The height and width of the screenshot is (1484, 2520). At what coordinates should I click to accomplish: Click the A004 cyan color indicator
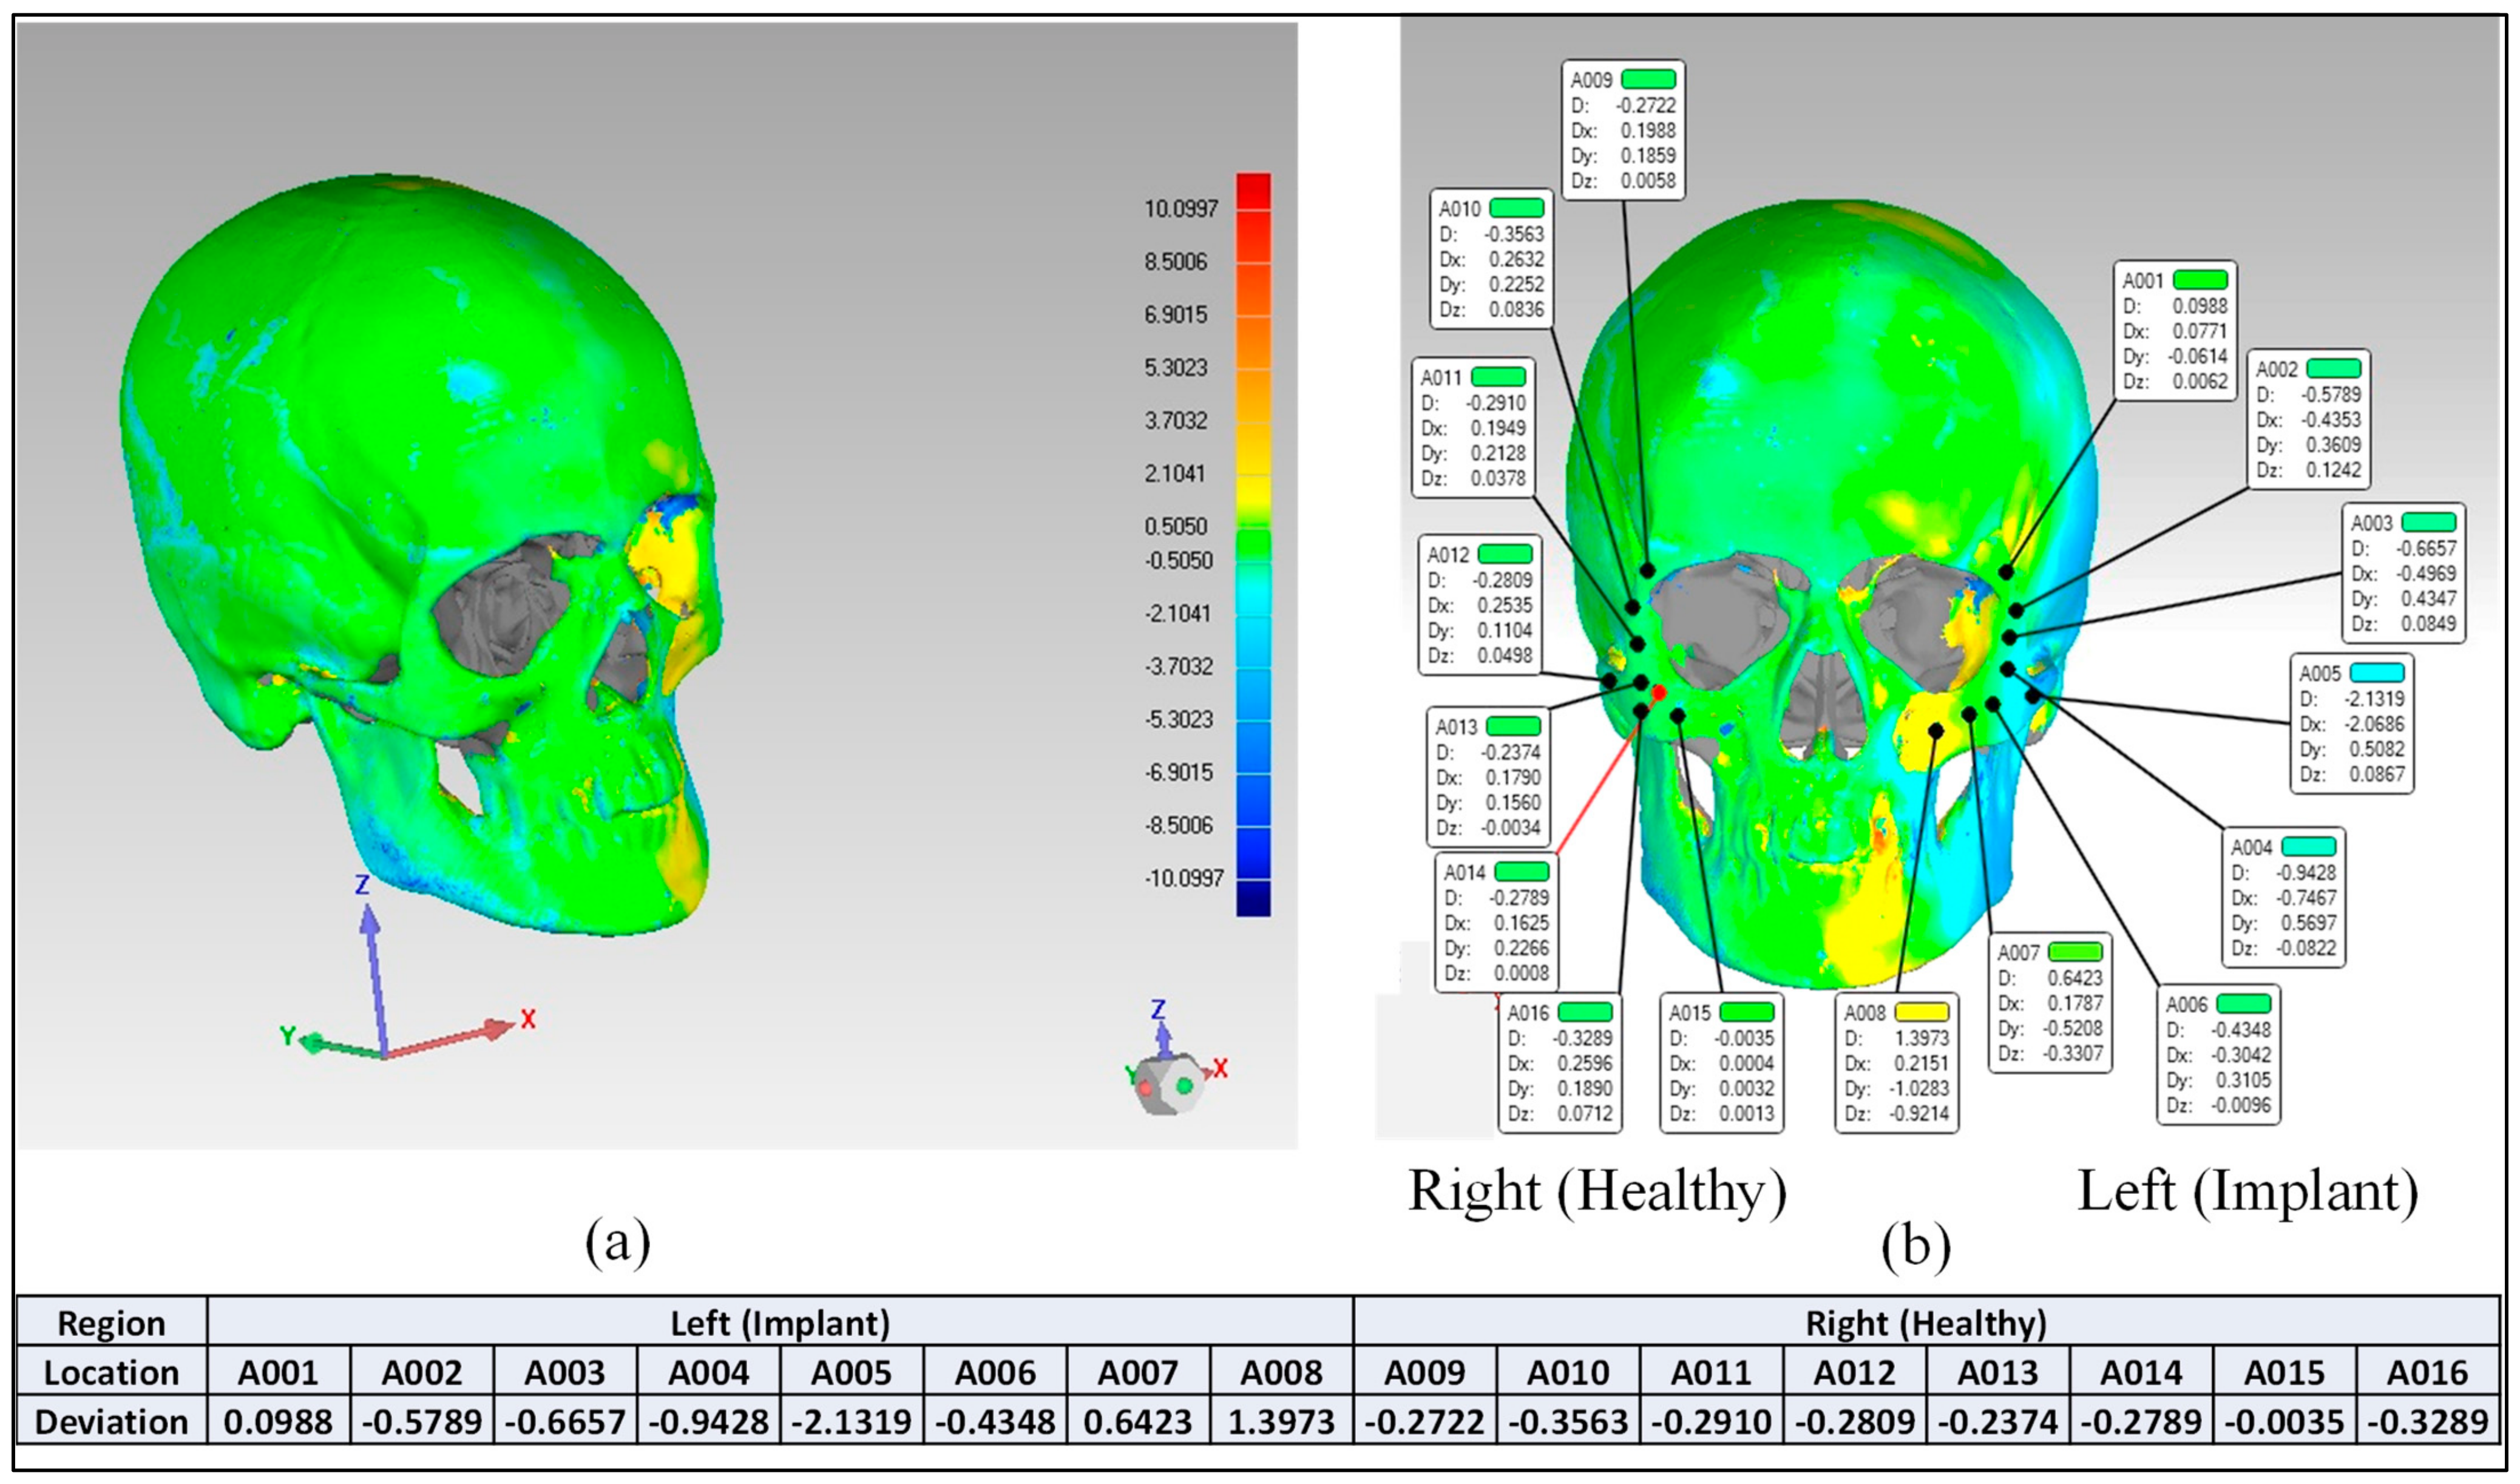click(x=2308, y=847)
